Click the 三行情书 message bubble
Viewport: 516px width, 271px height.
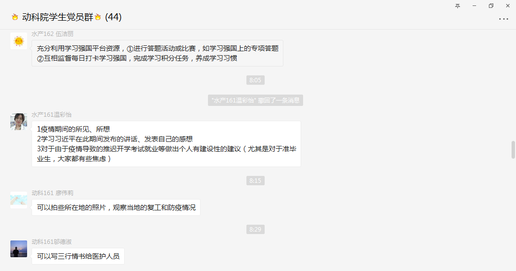point(78,256)
